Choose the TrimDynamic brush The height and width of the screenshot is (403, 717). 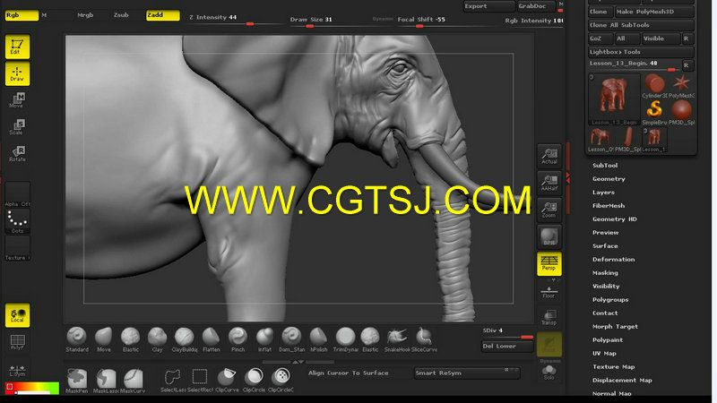[x=346, y=340]
